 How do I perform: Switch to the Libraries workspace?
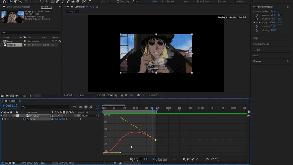pos(239,1)
